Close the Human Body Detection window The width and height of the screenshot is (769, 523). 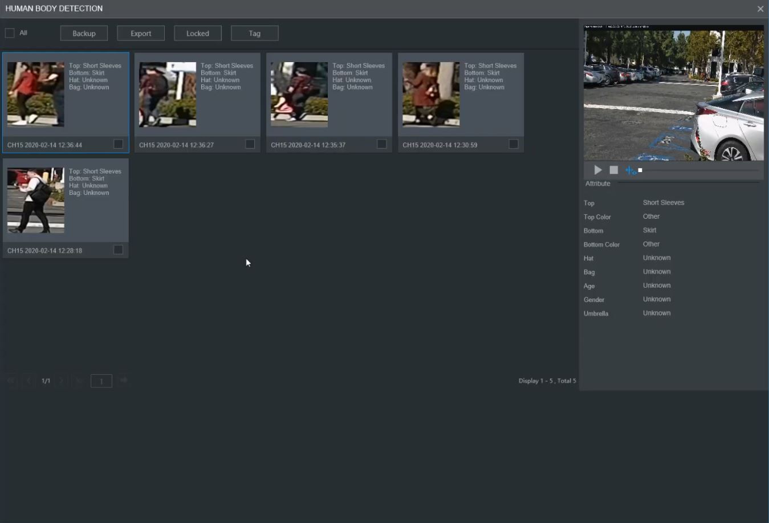(x=760, y=9)
